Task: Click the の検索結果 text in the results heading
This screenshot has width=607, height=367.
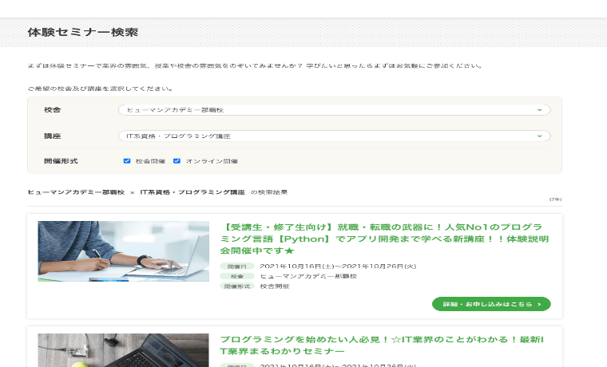Action: click(x=269, y=192)
